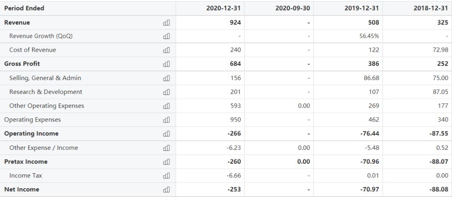Click Other Operating Expenses chart icon
Screen dimensions: 452x197
(166, 106)
